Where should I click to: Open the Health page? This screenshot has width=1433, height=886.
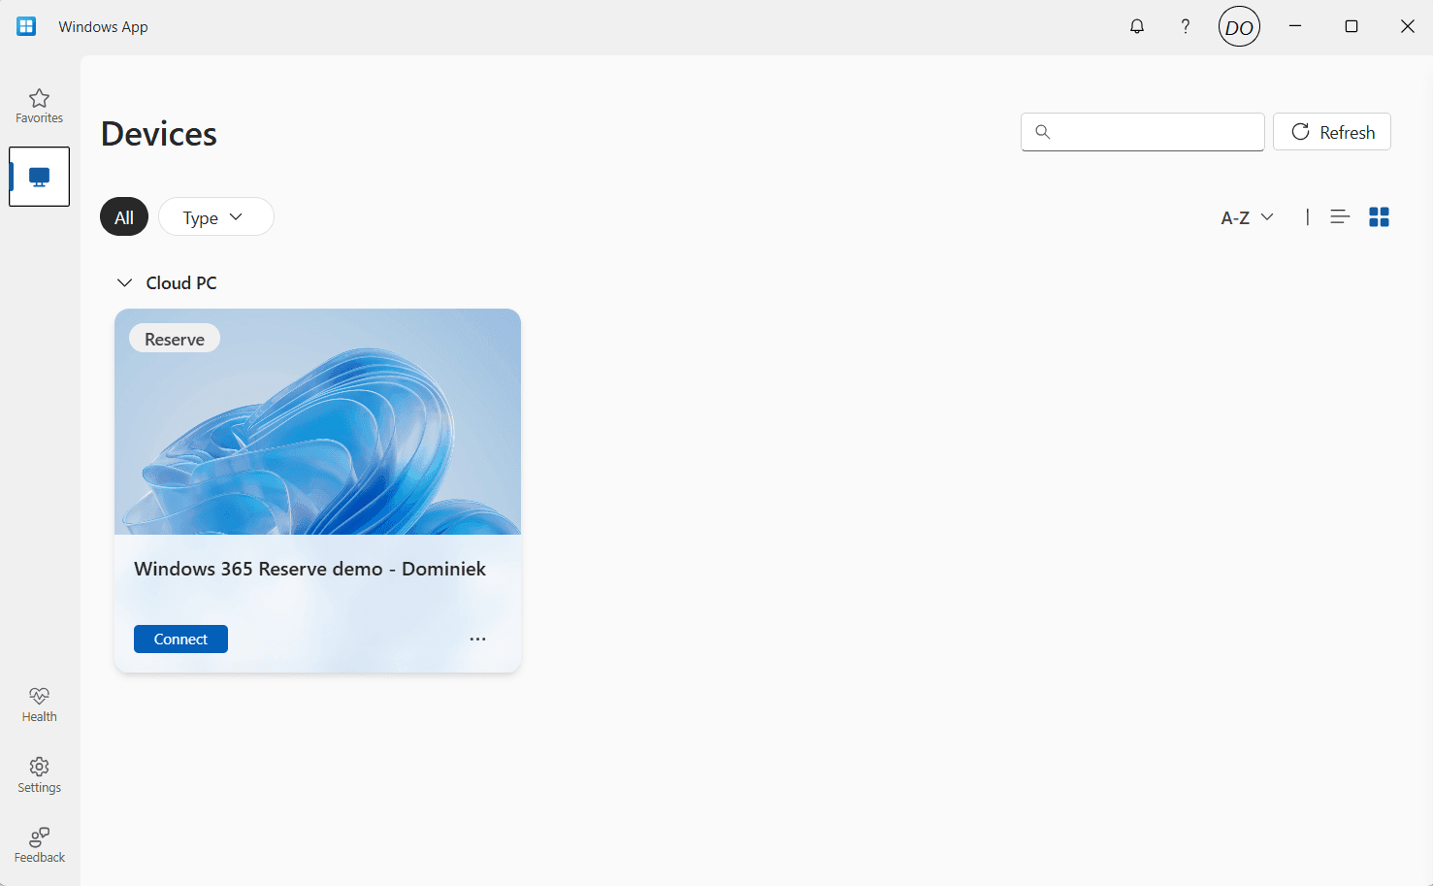pos(39,705)
